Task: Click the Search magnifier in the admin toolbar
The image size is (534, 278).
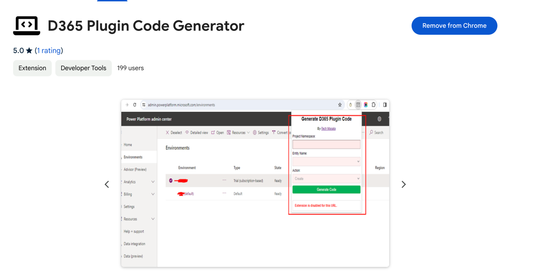Action: (371, 132)
